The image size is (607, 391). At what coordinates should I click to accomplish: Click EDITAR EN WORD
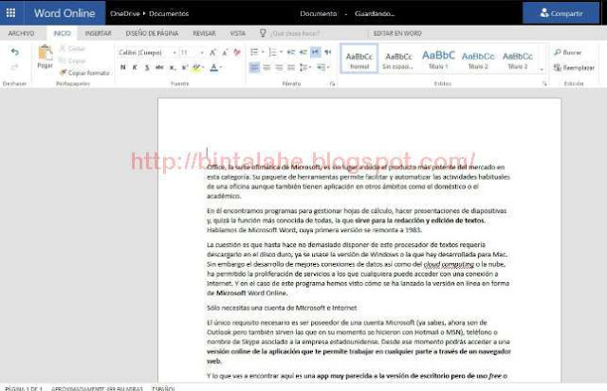coord(397,34)
